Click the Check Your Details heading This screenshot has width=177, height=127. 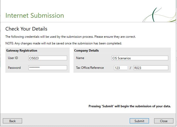(26, 29)
